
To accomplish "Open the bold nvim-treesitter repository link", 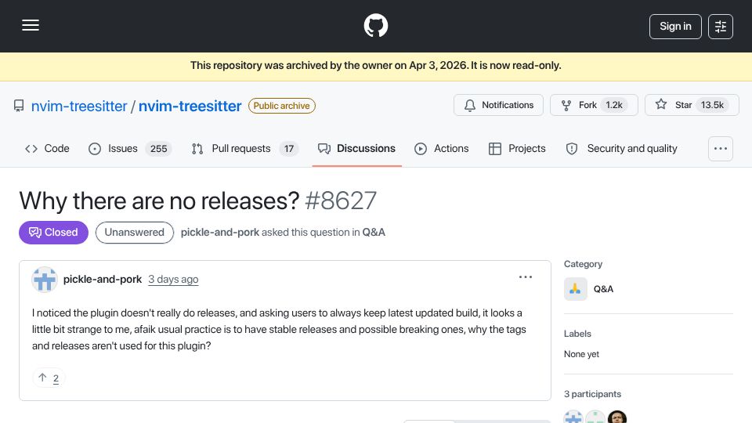I will tap(190, 106).
